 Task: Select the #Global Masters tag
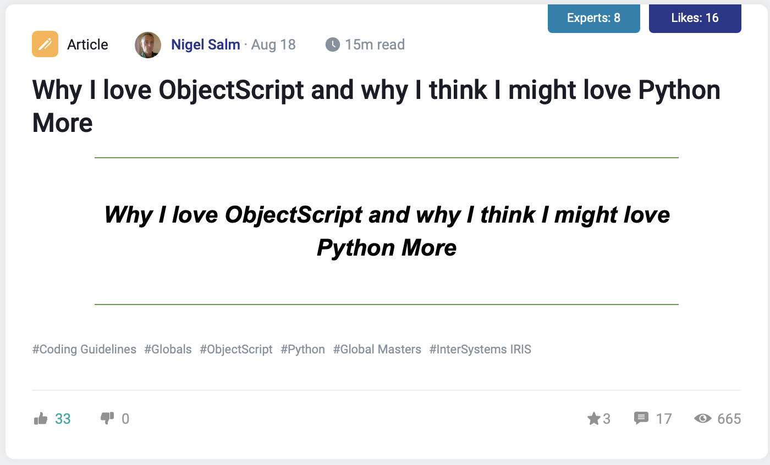377,349
